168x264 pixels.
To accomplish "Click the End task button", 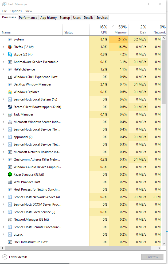I will 152,257.
